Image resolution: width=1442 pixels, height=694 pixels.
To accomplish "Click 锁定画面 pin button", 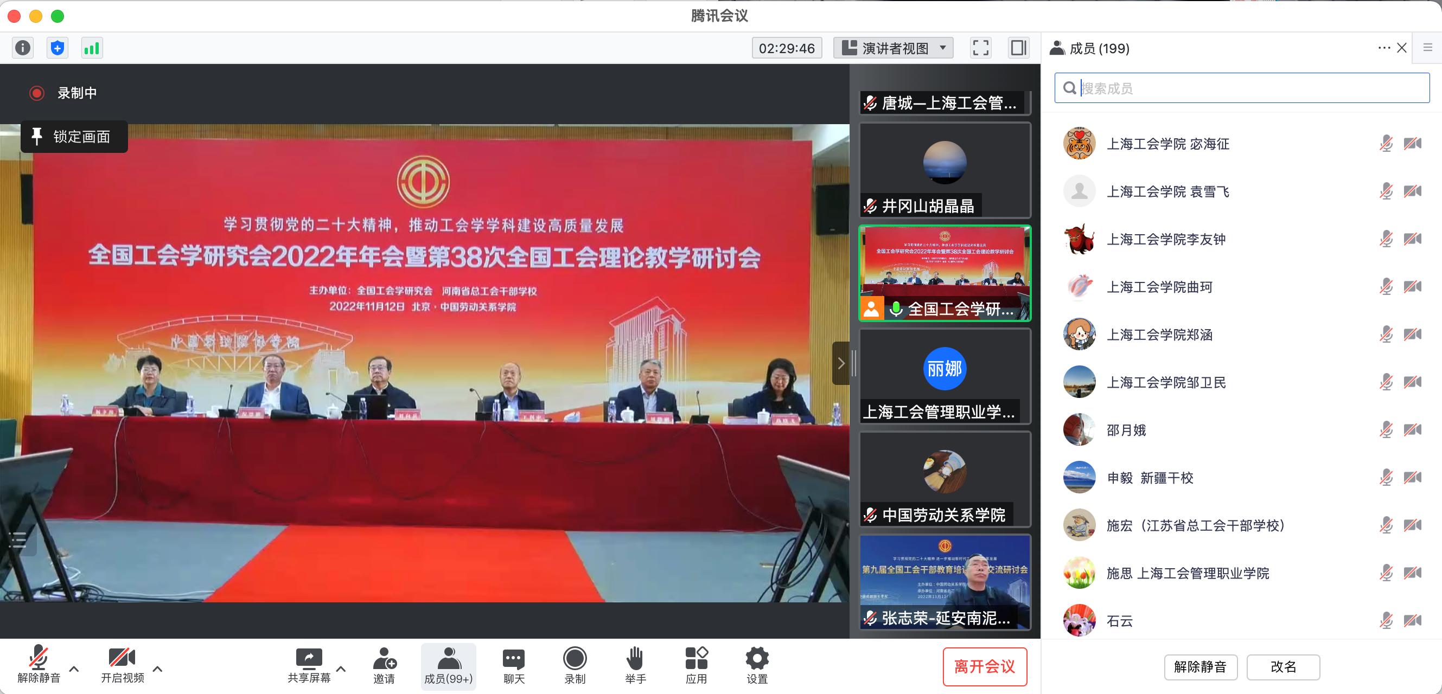I will tap(74, 137).
